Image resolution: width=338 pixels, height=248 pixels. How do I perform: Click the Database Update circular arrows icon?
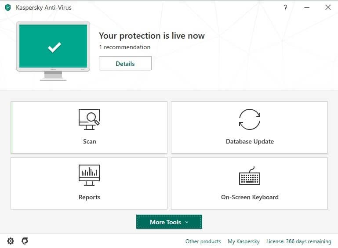click(x=250, y=119)
